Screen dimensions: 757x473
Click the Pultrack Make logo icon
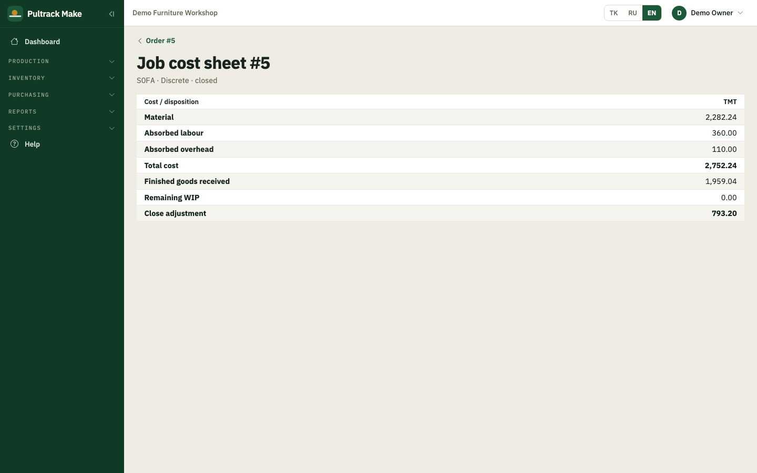[15, 14]
